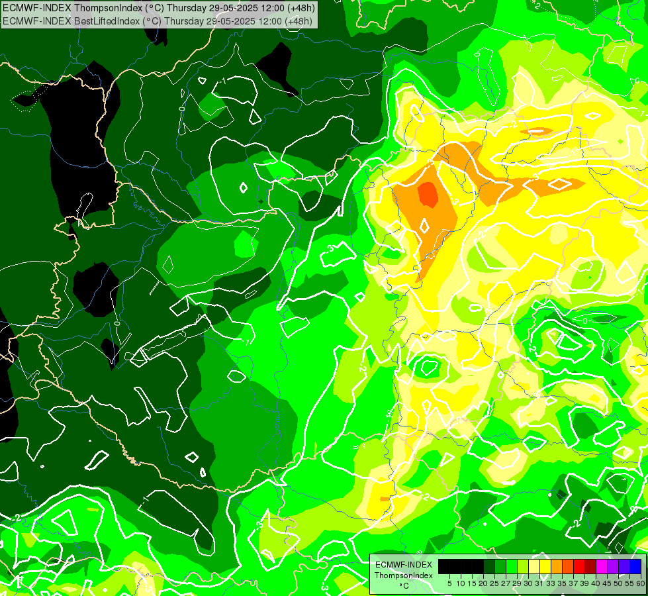Click the legend tick value 39
This screenshot has height=596, width=648.
point(584,583)
